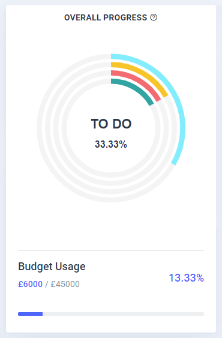
Task: Click the blue filled budget bar
Action: pyautogui.click(x=31, y=314)
